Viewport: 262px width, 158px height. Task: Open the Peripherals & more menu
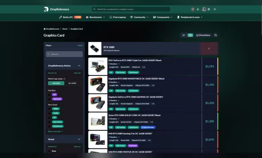click(190, 17)
